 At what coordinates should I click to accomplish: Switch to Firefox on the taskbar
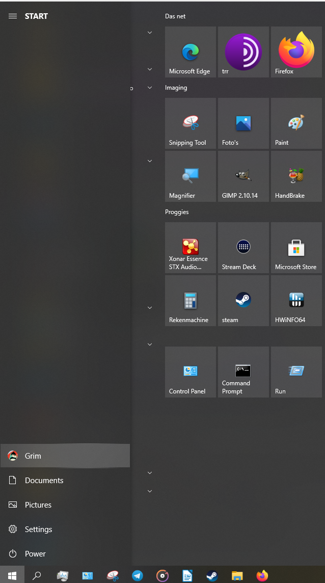tap(262, 575)
